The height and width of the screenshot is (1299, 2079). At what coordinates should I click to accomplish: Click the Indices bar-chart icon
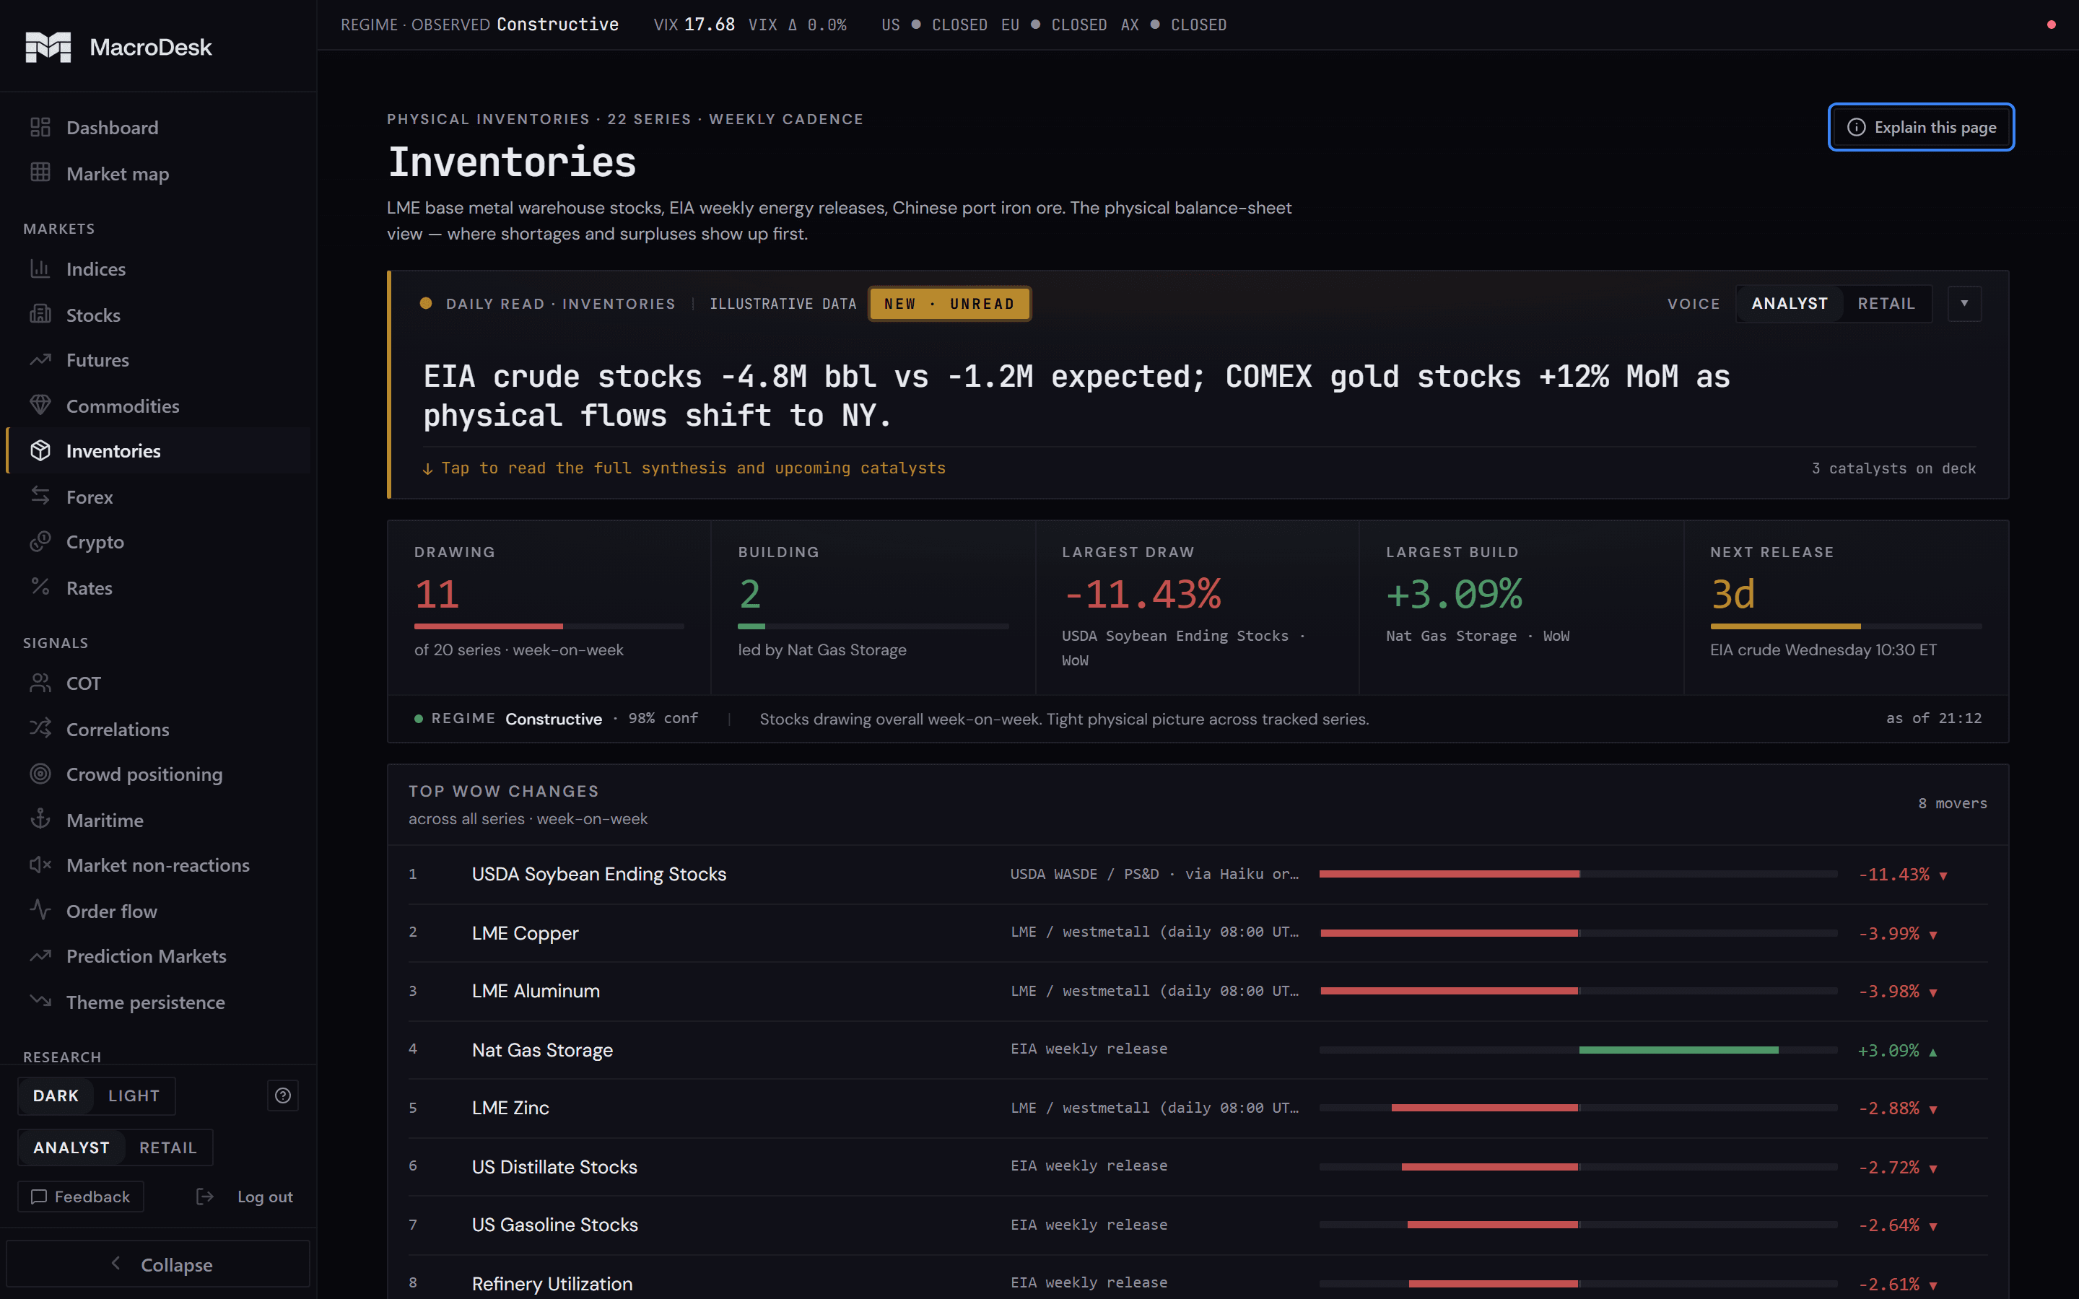coord(40,269)
